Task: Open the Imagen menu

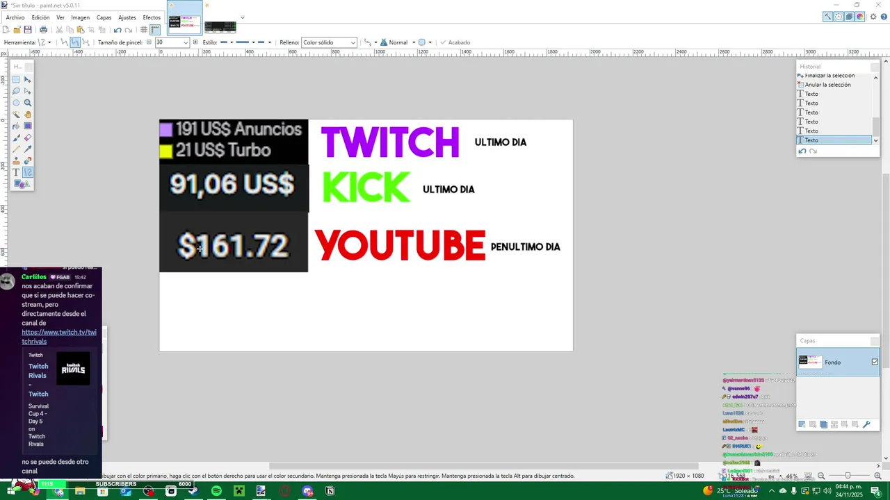Action: 80,17
